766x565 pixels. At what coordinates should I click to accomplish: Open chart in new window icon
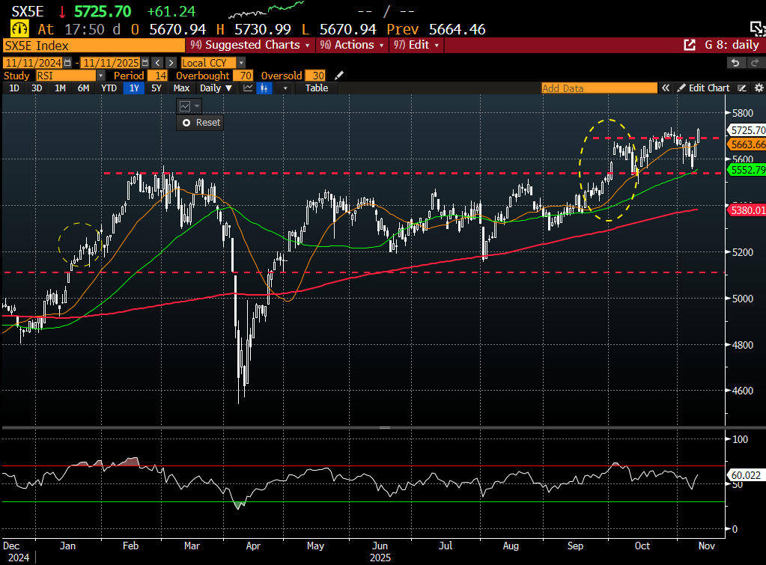pos(690,45)
